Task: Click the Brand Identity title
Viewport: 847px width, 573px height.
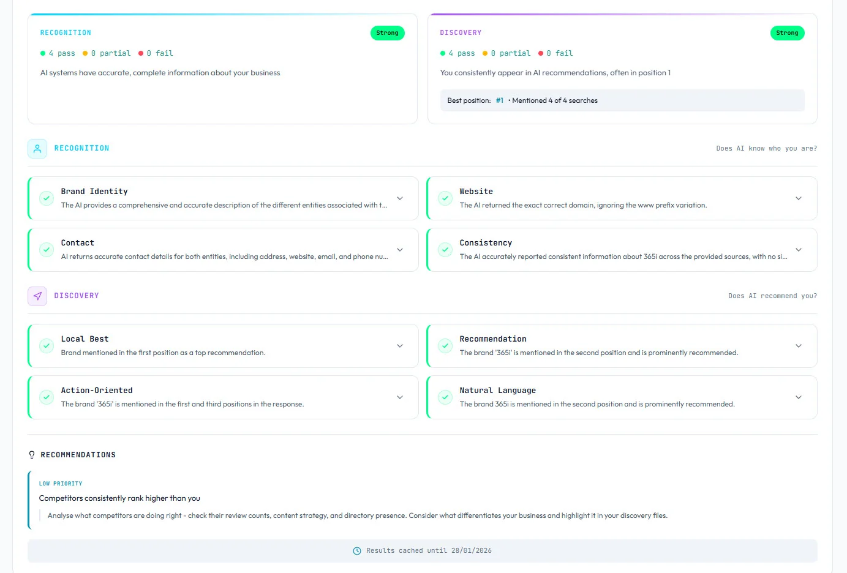Action: click(94, 192)
